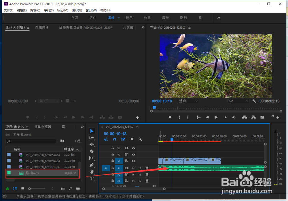The image size is (288, 201).
Task: Open the 剪辑(C) menu
Action: point(35,10)
